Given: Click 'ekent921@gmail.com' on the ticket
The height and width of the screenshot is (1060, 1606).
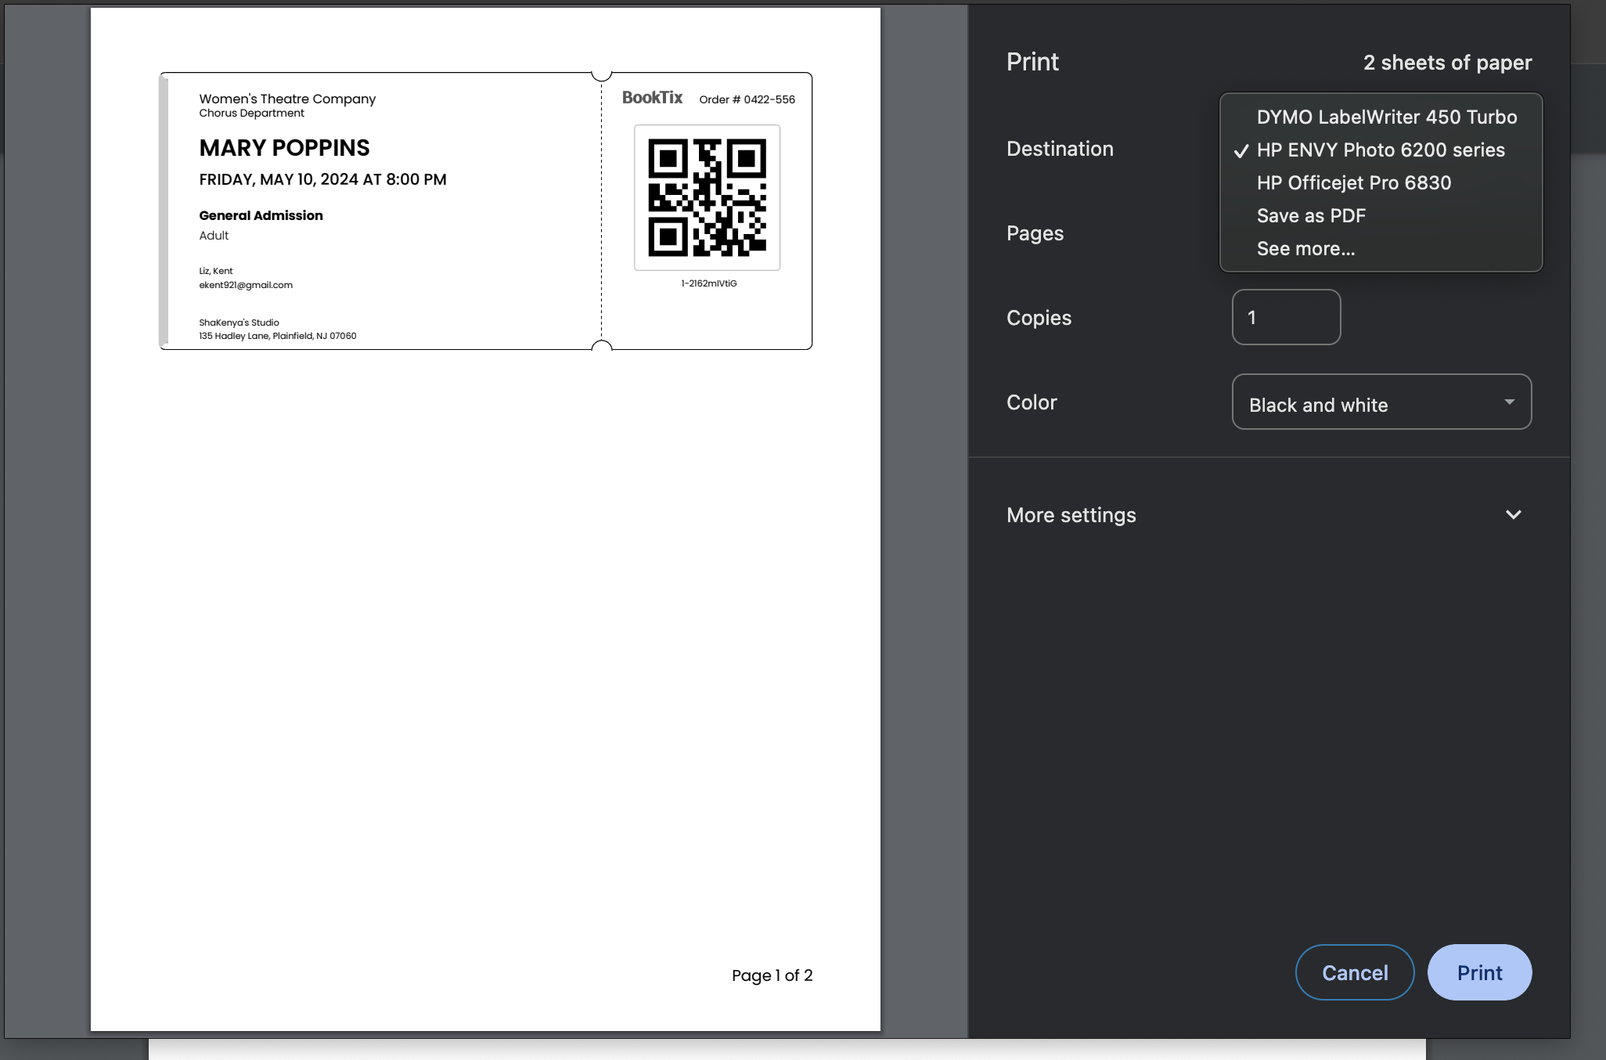Looking at the screenshot, I should (x=246, y=285).
